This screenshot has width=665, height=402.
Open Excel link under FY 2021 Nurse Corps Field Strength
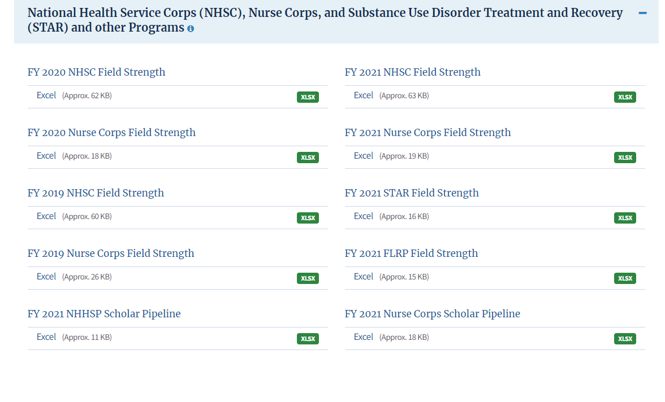tap(364, 156)
